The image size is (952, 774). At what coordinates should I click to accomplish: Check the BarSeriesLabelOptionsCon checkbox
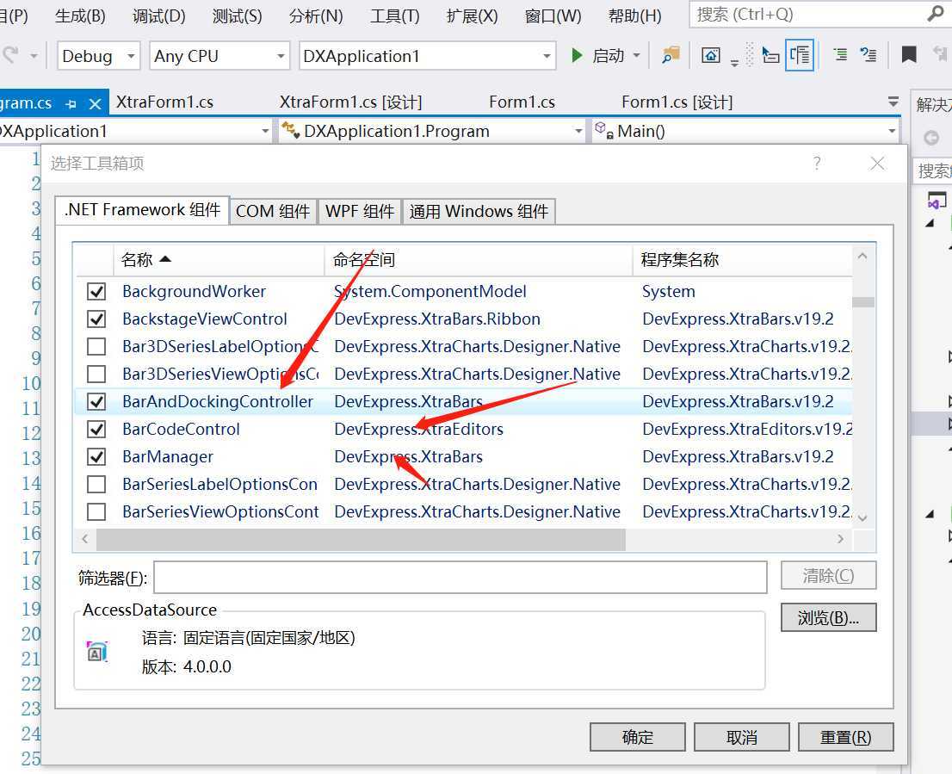coord(96,485)
